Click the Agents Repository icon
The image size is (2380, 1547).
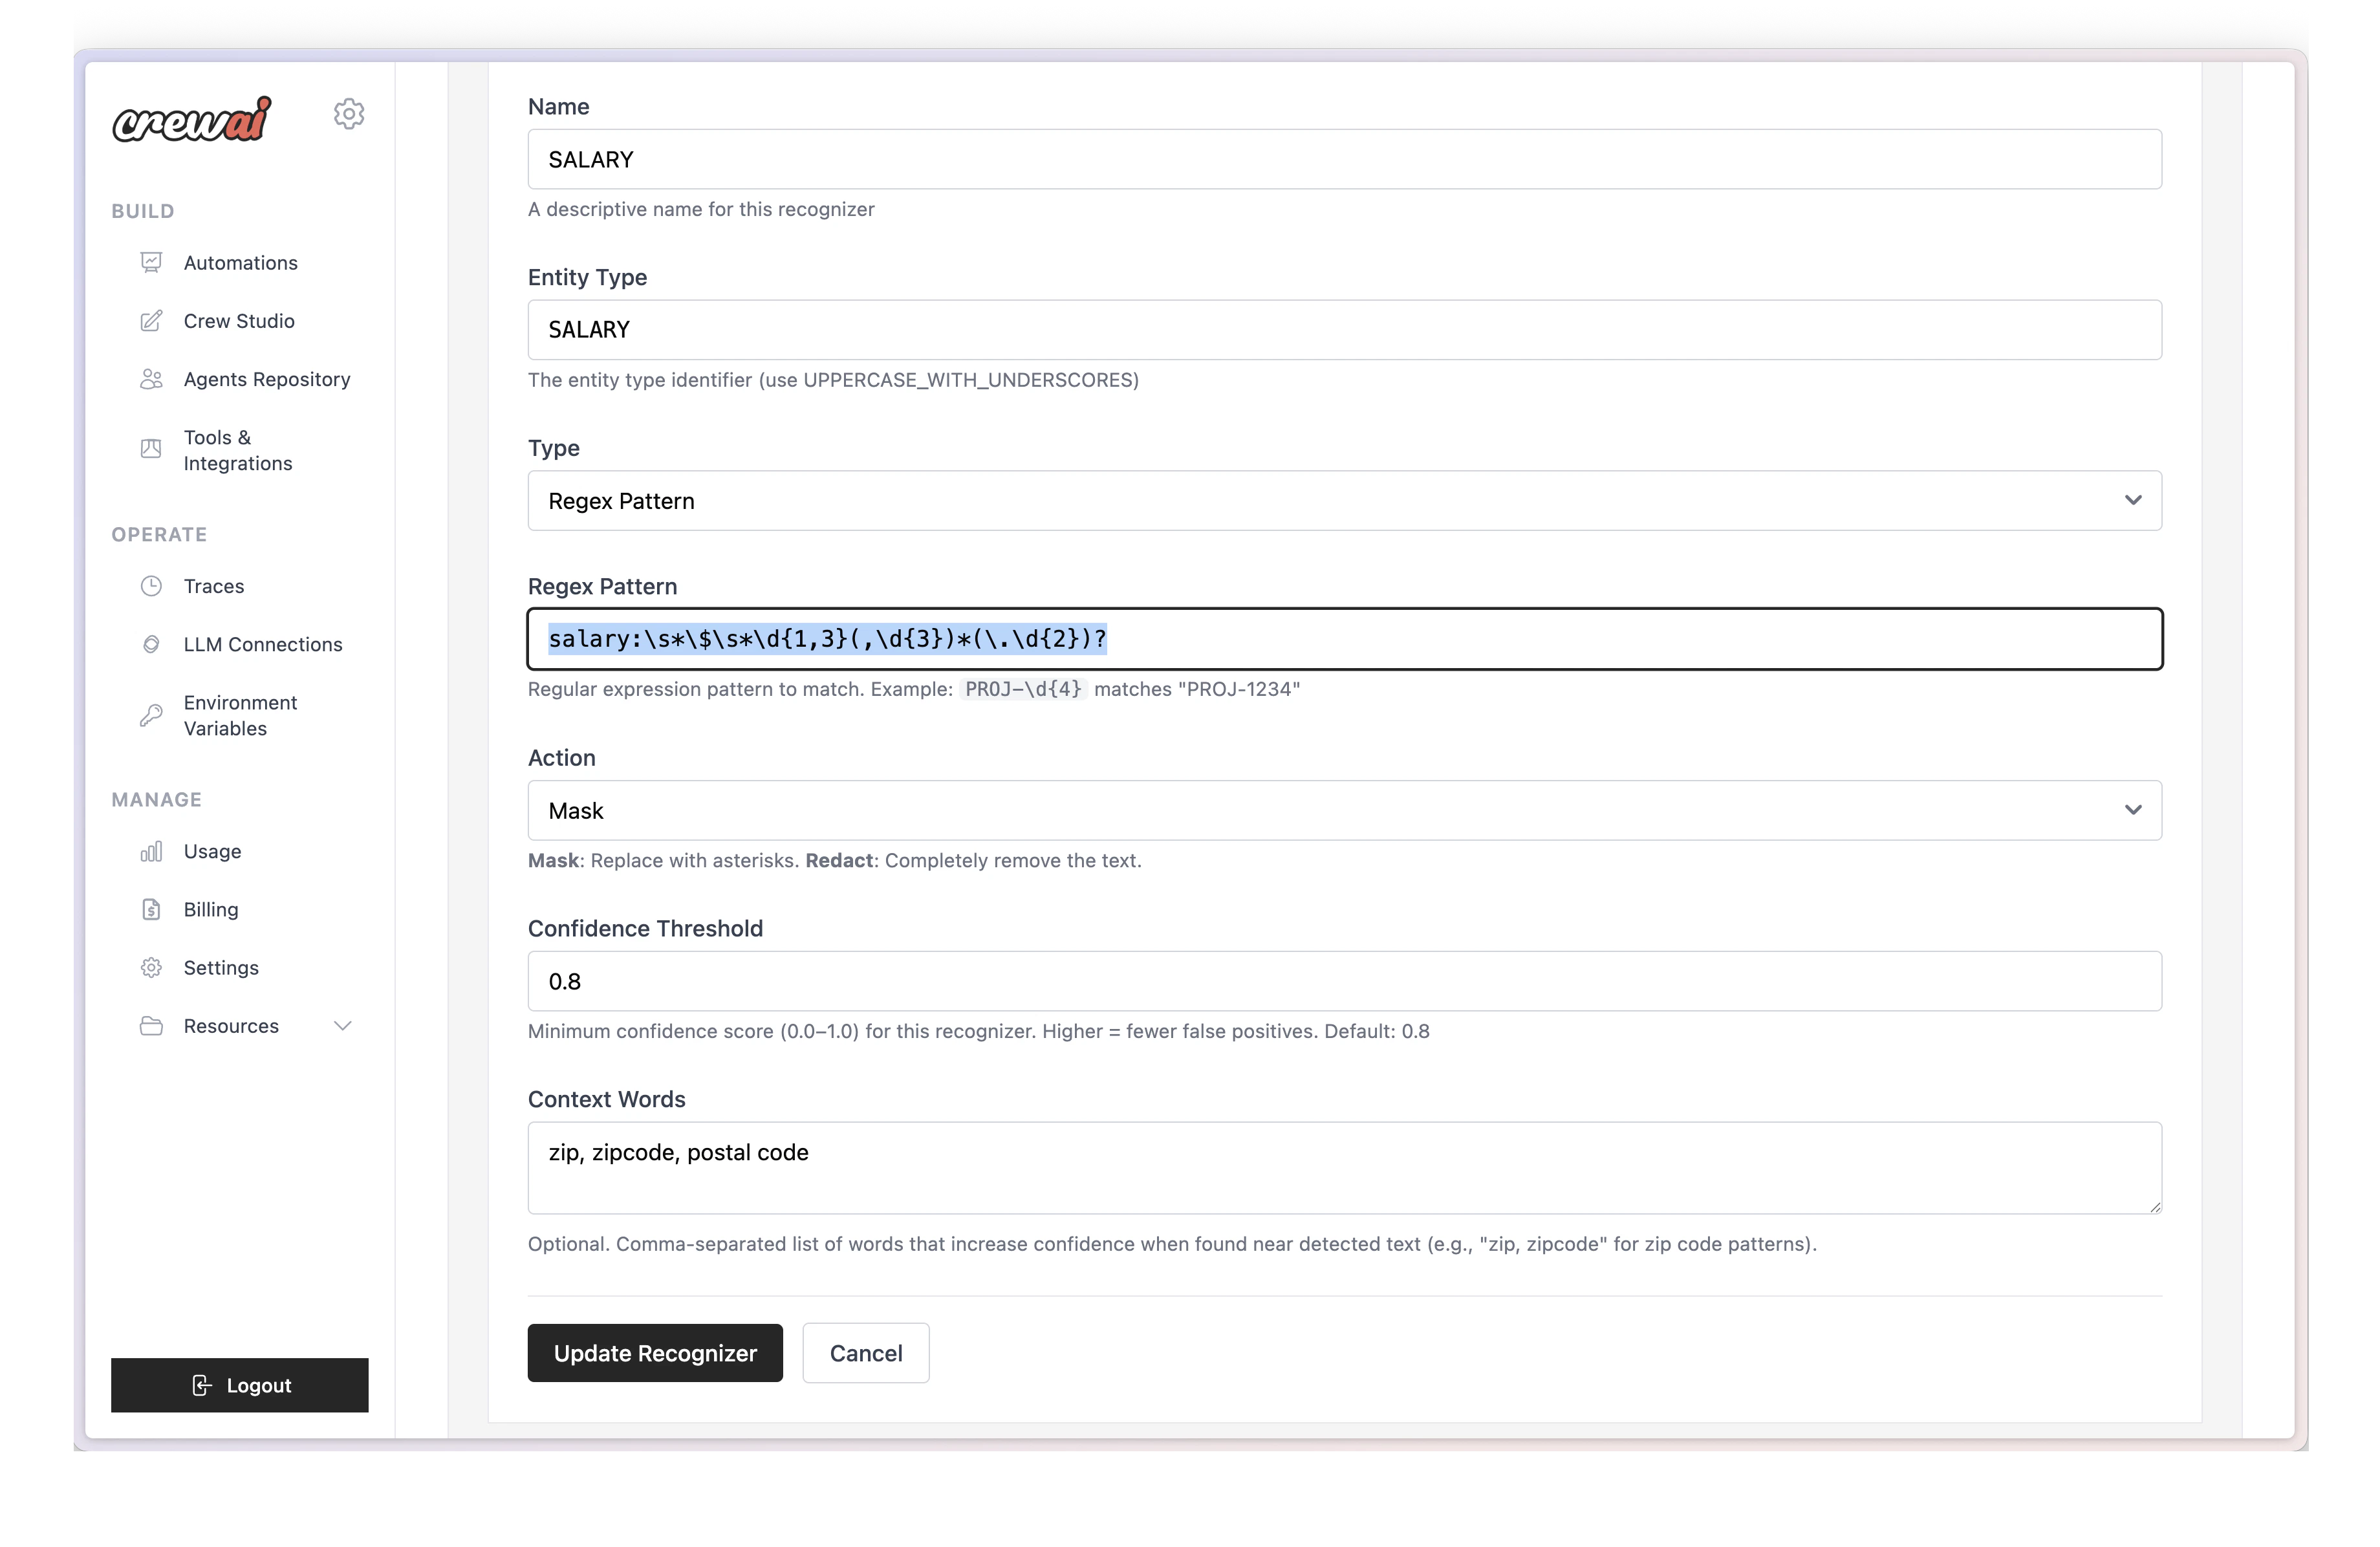point(151,379)
